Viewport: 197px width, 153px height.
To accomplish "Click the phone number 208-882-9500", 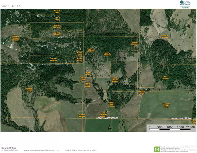I will [11, 150].
